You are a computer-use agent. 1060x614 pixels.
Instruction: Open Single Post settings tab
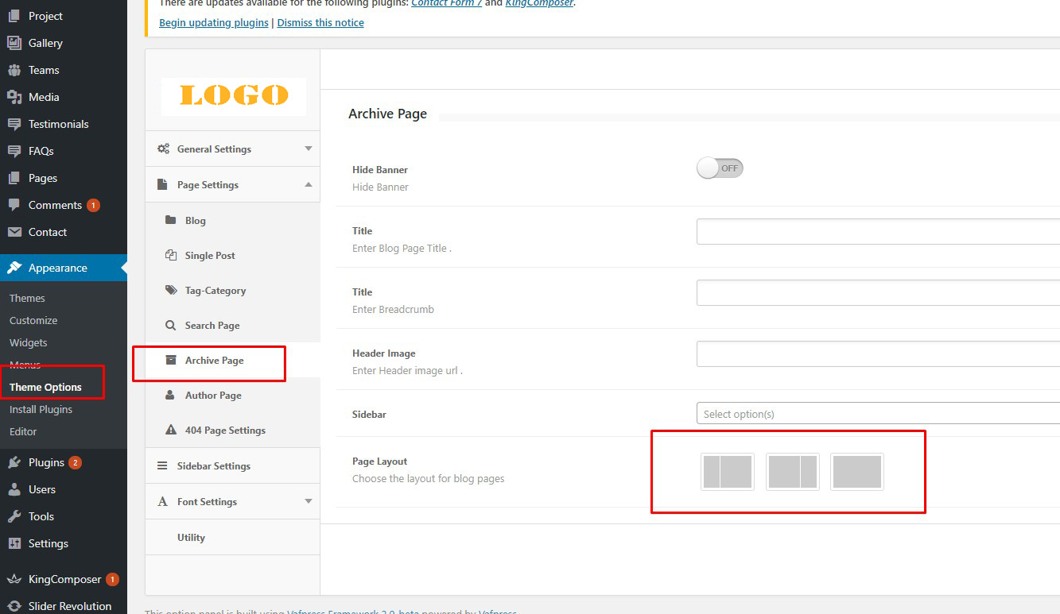210,256
